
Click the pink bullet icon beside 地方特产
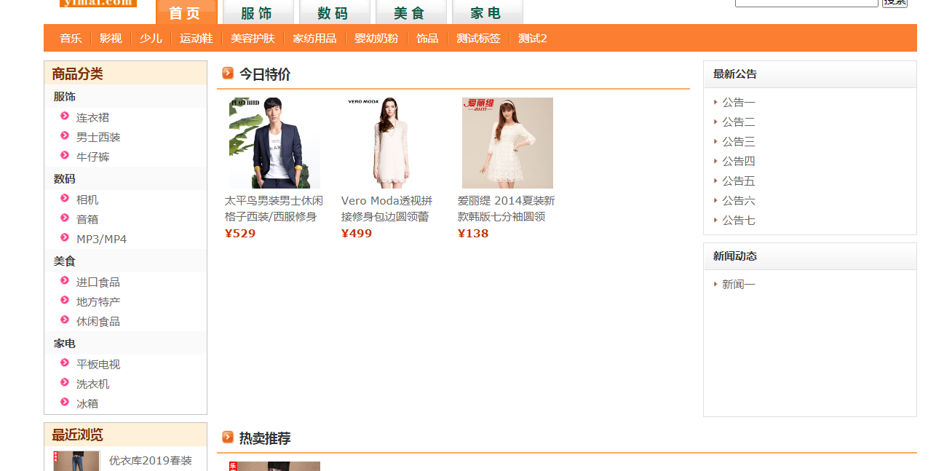(65, 300)
